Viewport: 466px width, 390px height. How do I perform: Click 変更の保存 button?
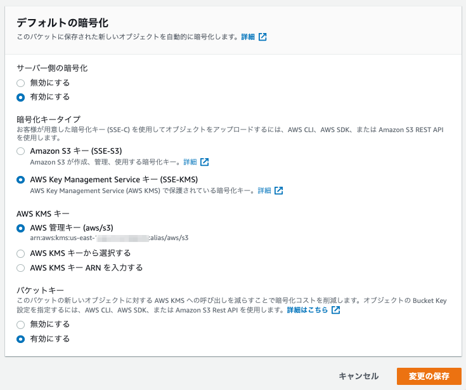tap(429, 376)
